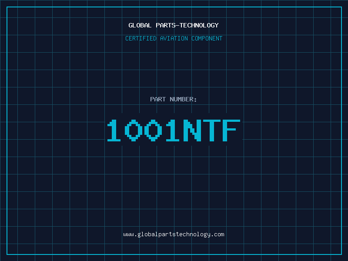Click the word NUMBER: in the label
The image size is (348, 261).
pyautogui.click(x=184, y=99)
